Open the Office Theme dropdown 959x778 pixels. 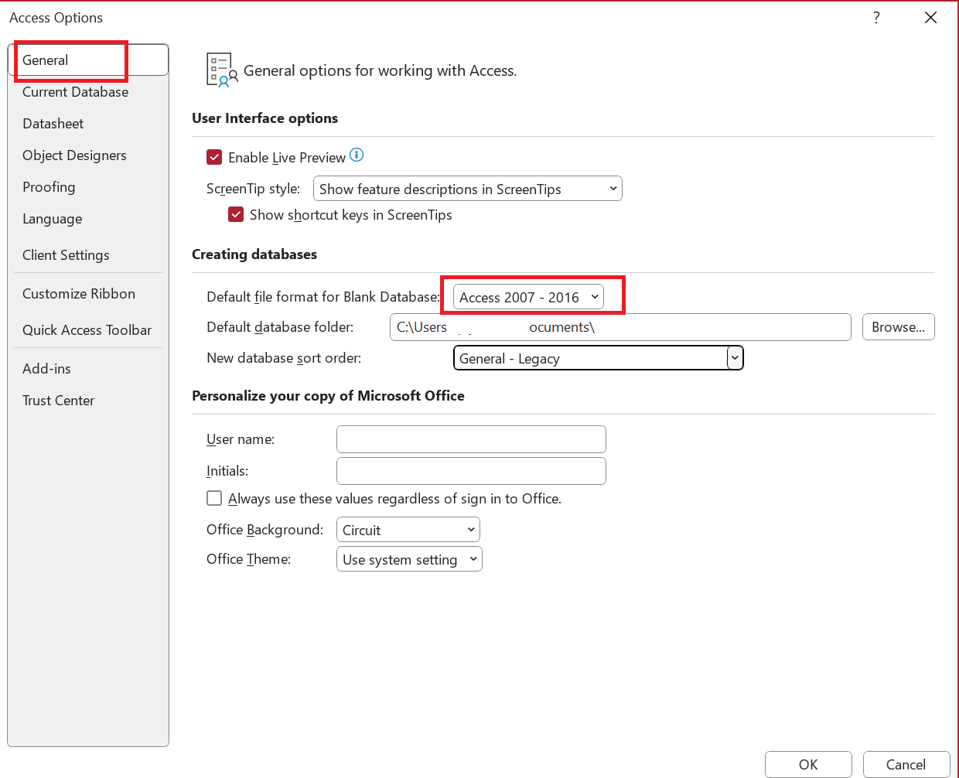click(x=409, y=559)
